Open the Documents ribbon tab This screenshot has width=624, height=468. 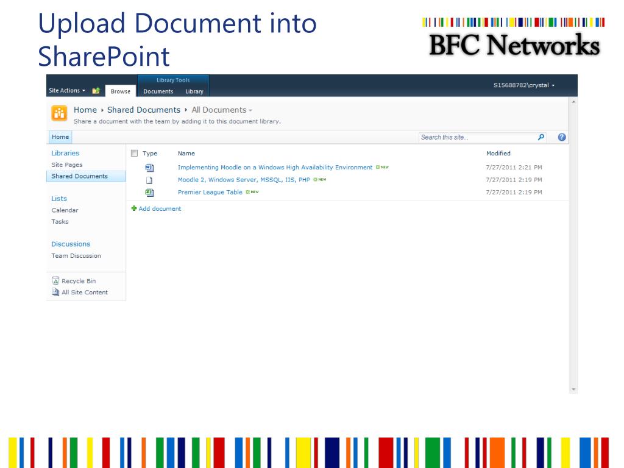[158, 91]
